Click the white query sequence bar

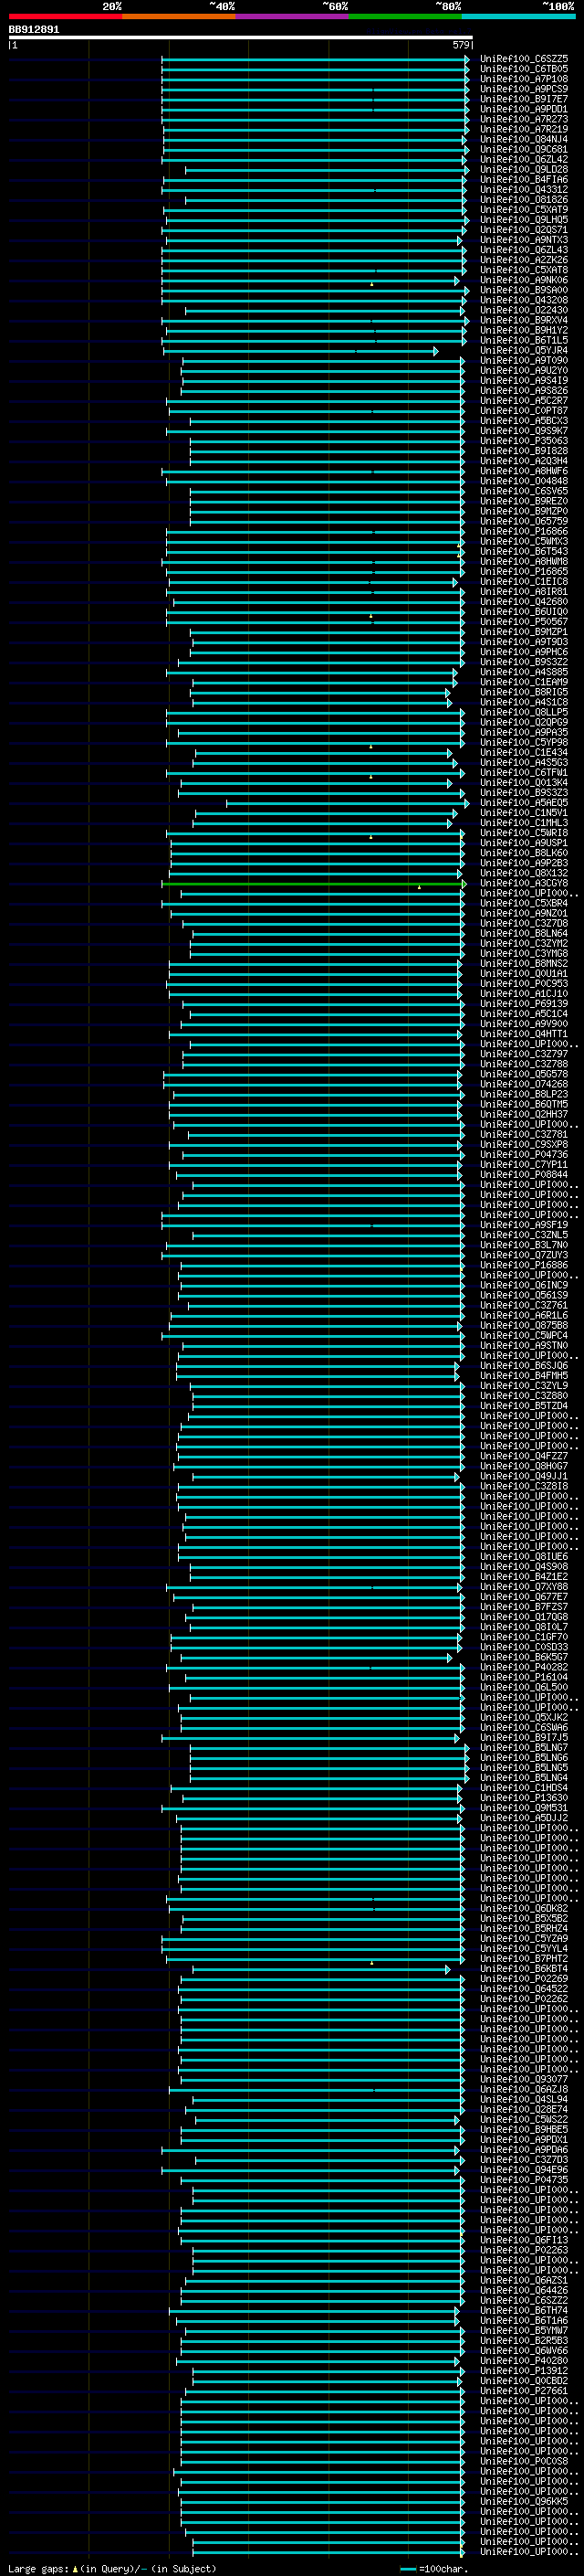point(241,38)
